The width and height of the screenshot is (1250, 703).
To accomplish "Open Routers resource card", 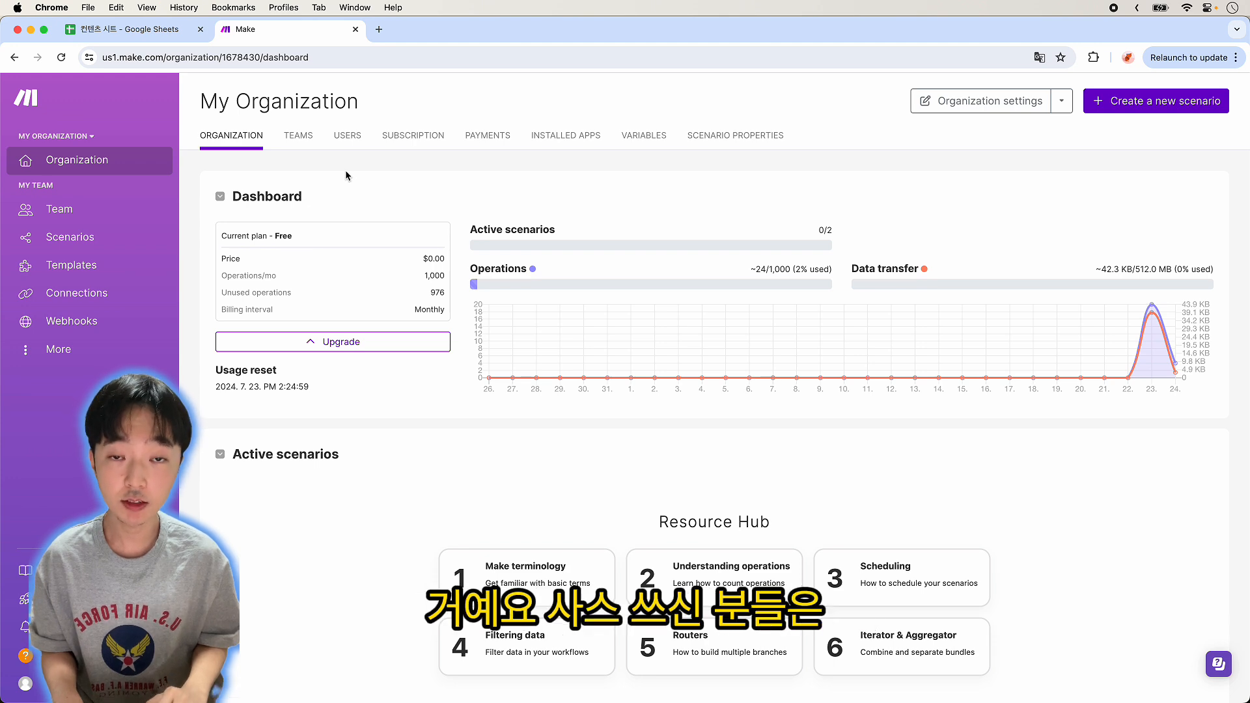I will 714,646.
